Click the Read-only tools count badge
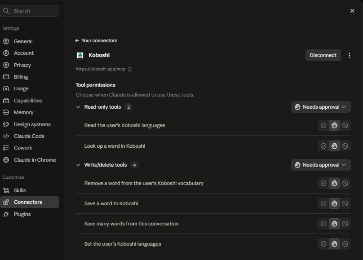The height and width of the screenshot is (260, 363). coord(128,107)
